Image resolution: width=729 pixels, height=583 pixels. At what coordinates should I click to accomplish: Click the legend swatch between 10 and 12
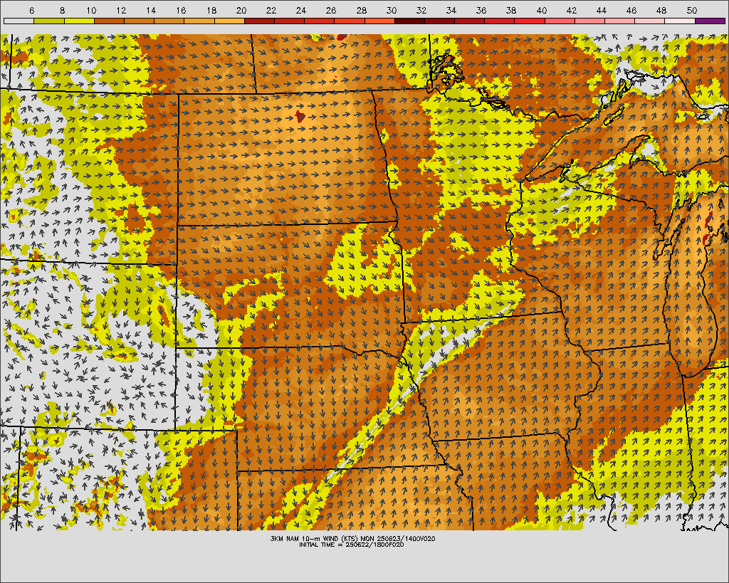[109, 21]
